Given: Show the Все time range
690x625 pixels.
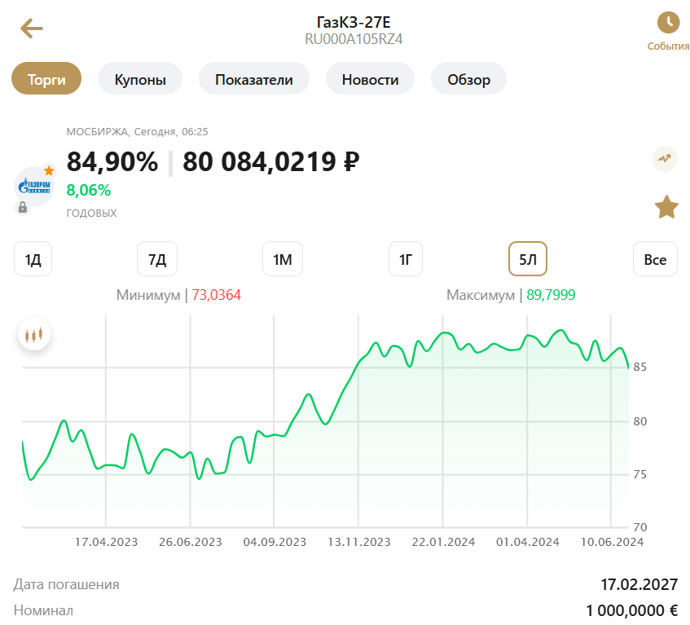Looking at the screenshot, I should point(655,259).
